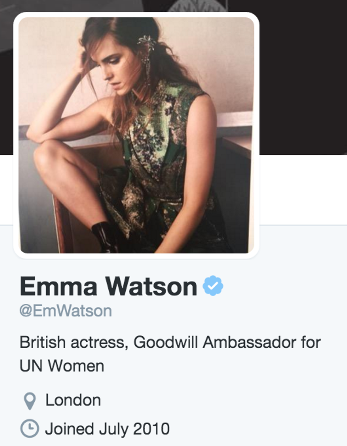347x446 pixels.
Task: Click the London location text
Action: [x=73, y=400]
